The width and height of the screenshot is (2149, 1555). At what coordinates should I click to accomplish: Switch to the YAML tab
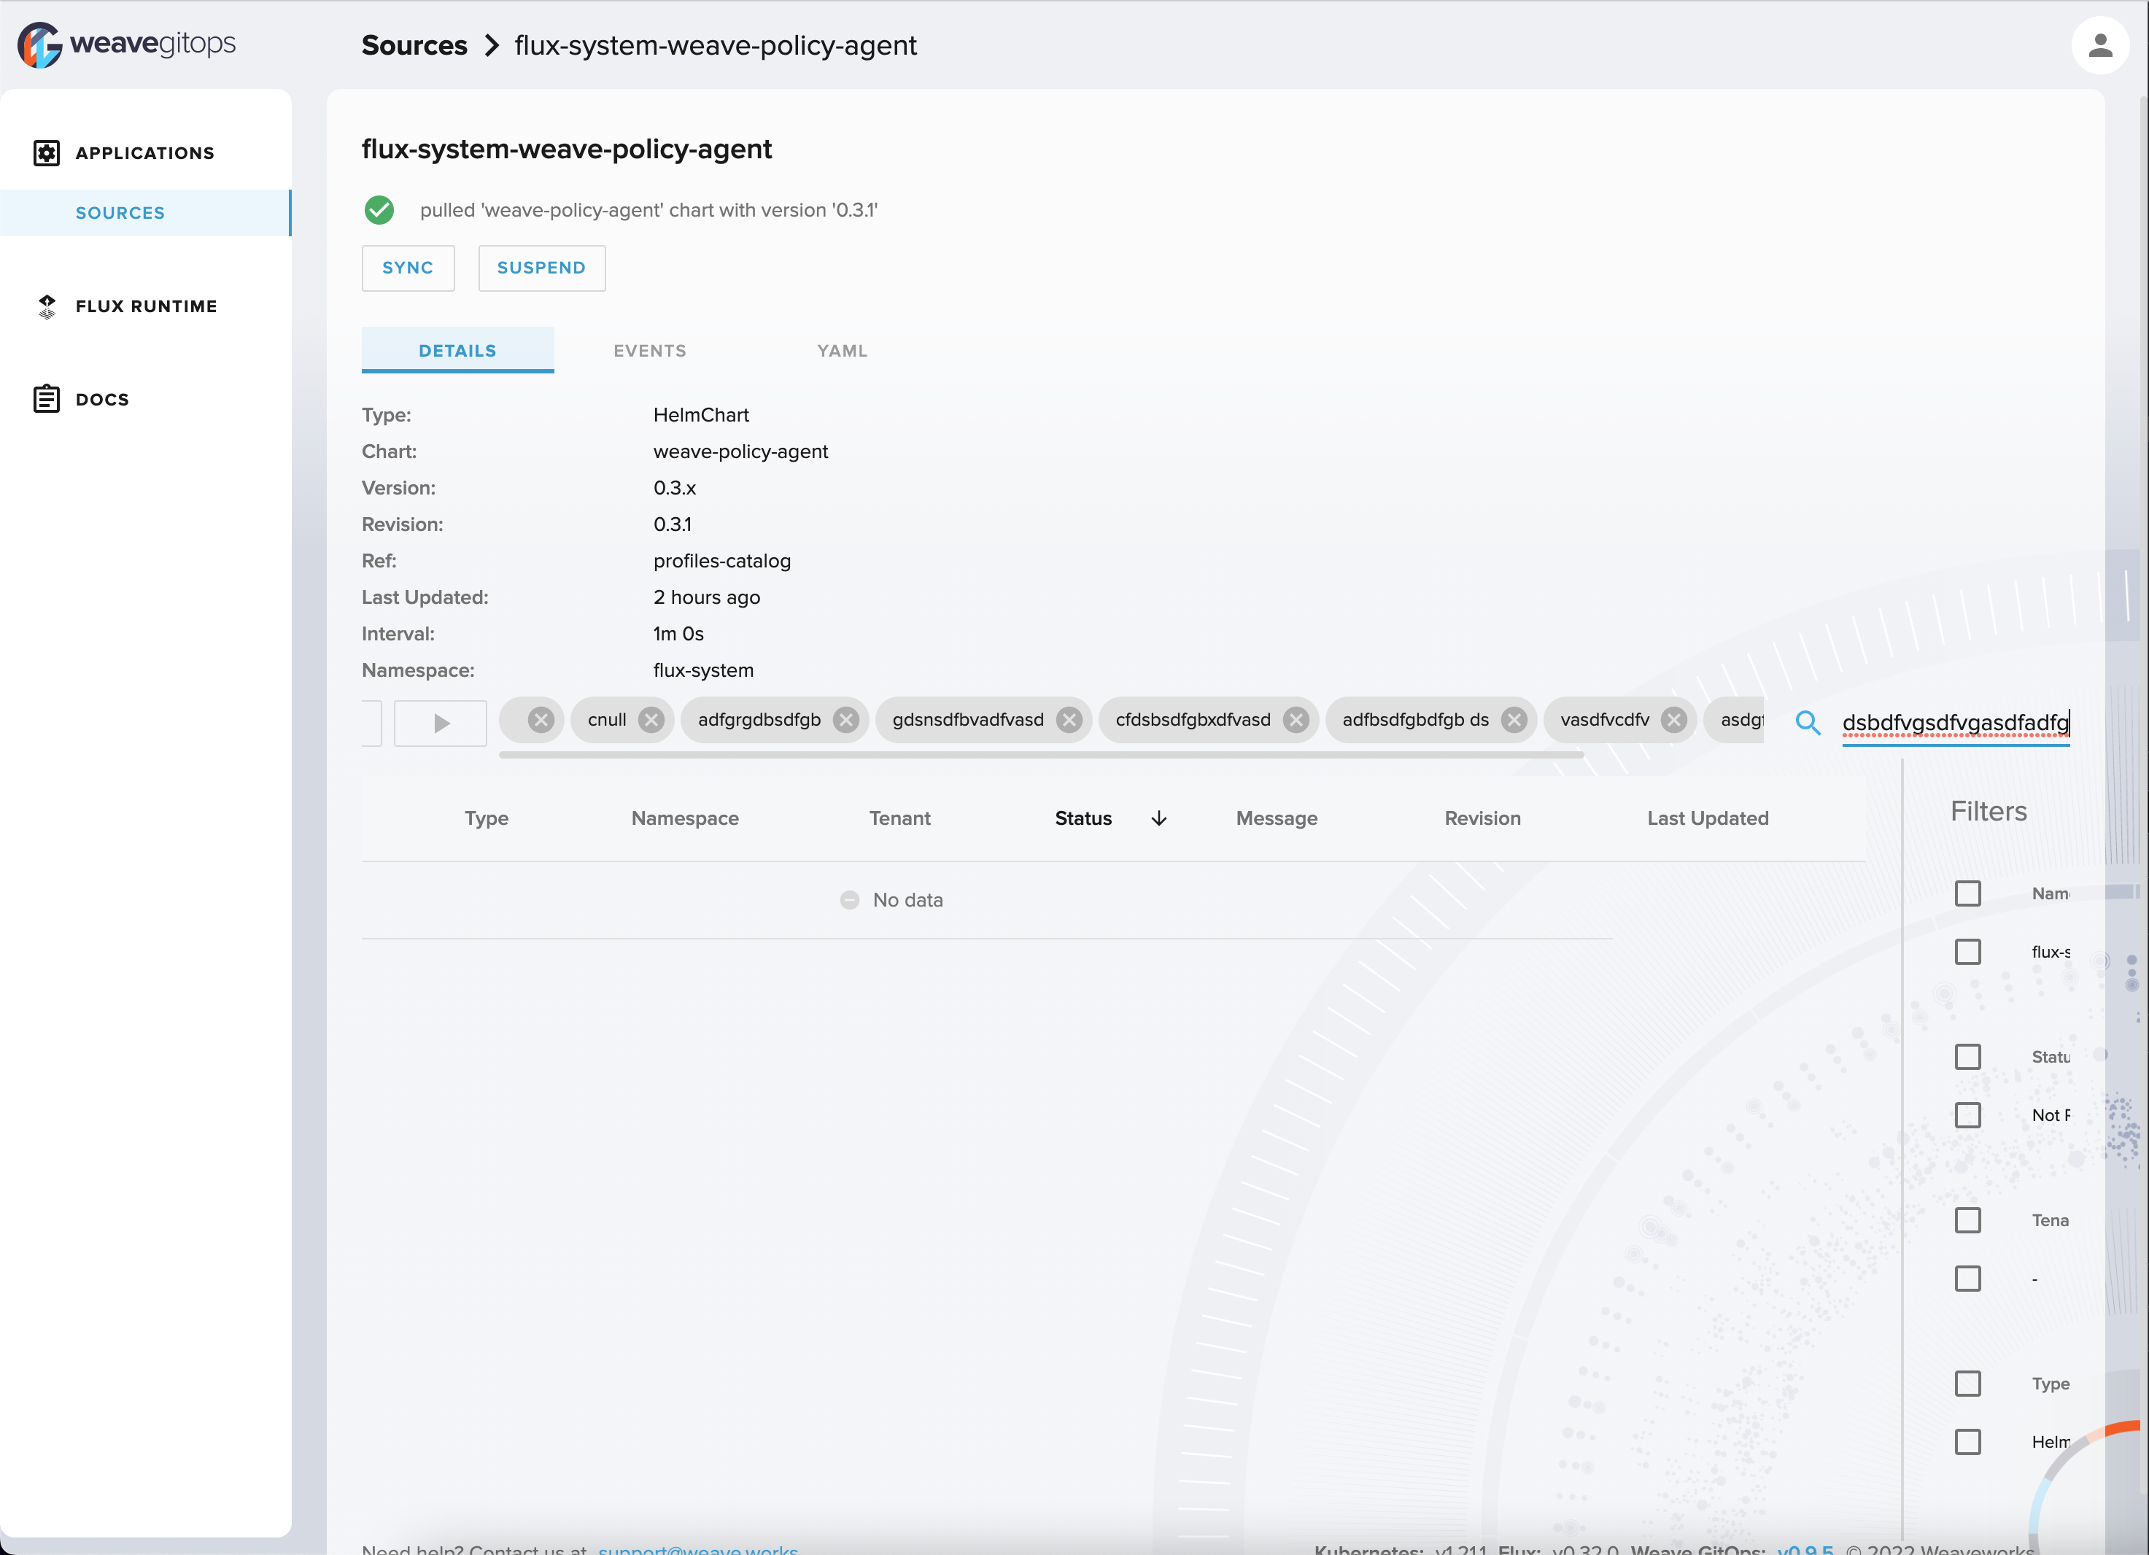(843, 351)
